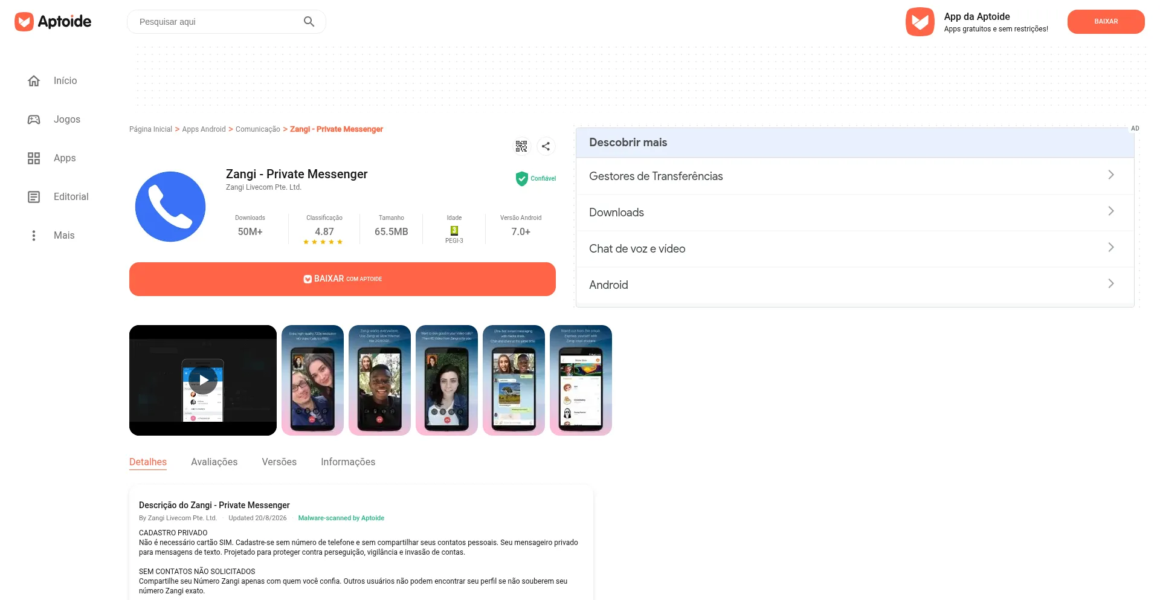The width and height of the screenshot is (1160, 600).
Task: Click the share icon
Action: click(546, 146)
